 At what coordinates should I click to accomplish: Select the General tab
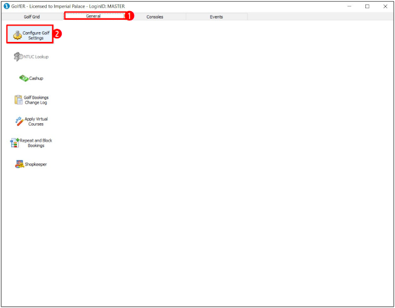tap(93, 16)
